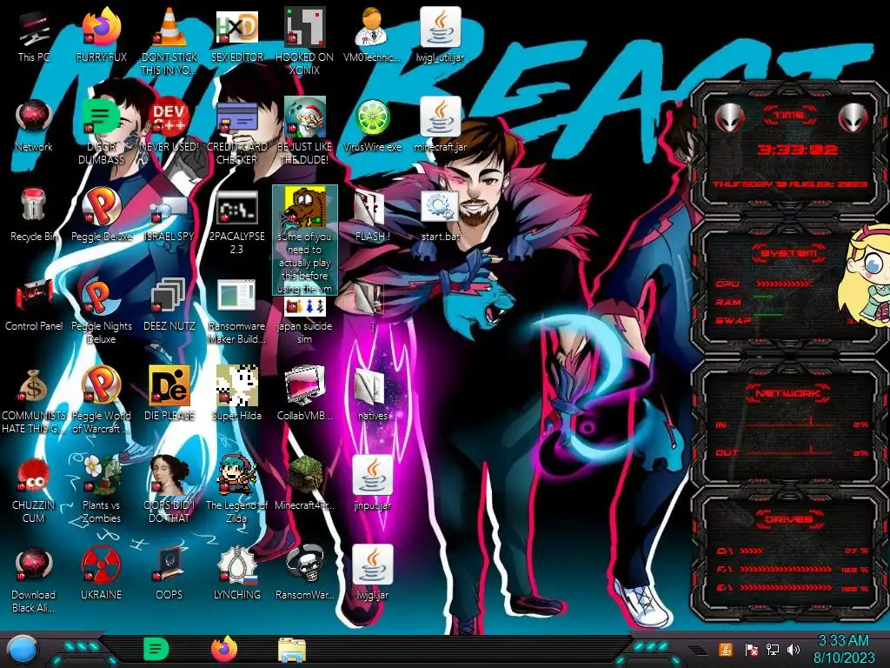
Task: Open the Download Black Ali... icon
Action: coord(34,564)
